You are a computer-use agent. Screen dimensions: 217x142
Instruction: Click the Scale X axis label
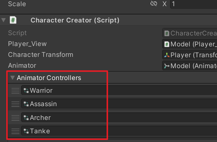tap(165, 4)
